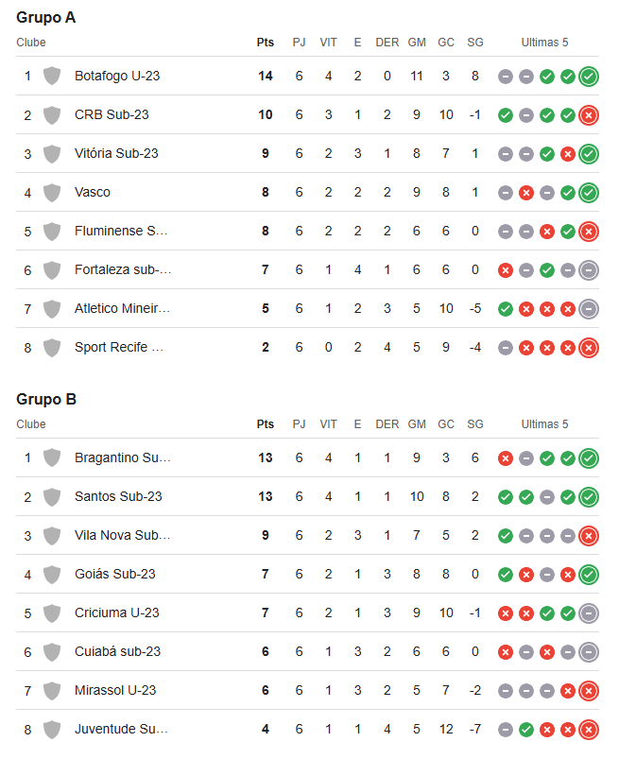Image resolution: width=619 pixels, height=759 pixels.
Task: Select the Vila Nova Sub-23 row name
Action: click(123, 535)
